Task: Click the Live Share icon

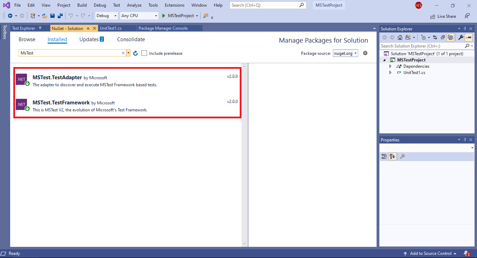Action: pos(433,16)
